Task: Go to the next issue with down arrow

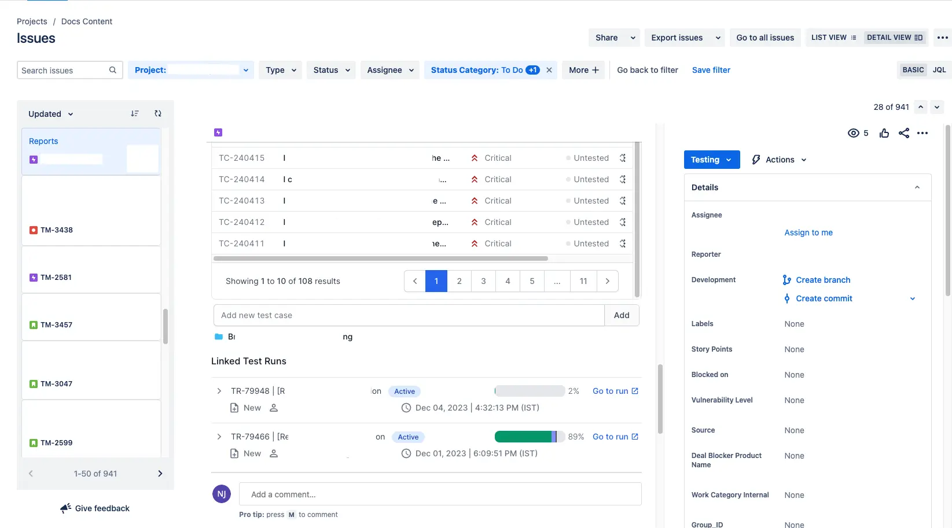Action: click(937, 107)
